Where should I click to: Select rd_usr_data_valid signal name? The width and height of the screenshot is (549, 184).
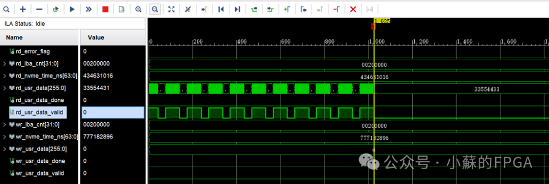[x=39, y=113]
